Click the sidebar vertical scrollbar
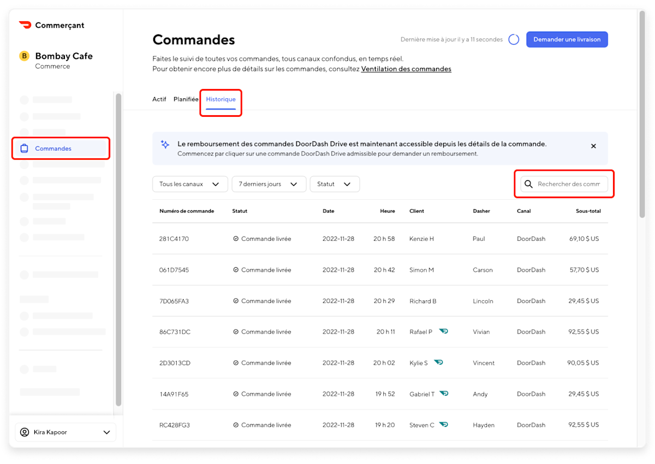The height and width of the screenshot is (464, 655). click(118, 249)
